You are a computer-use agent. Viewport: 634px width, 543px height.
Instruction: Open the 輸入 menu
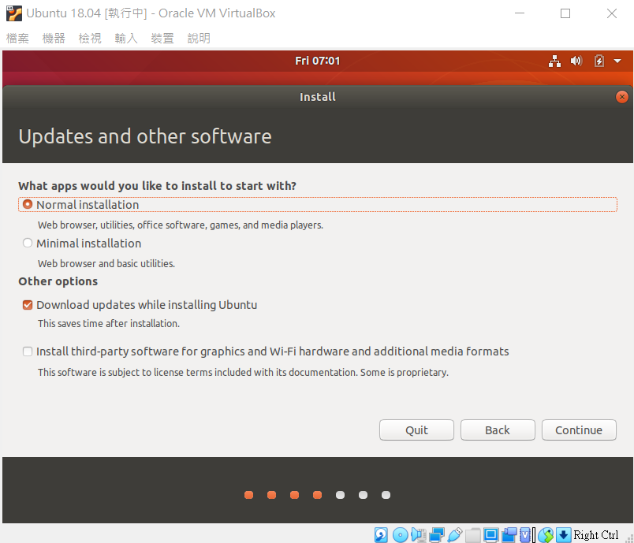(x=126, y=39)
